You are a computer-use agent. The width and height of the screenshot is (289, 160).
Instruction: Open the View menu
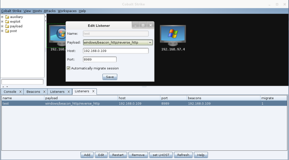(27, 11)
